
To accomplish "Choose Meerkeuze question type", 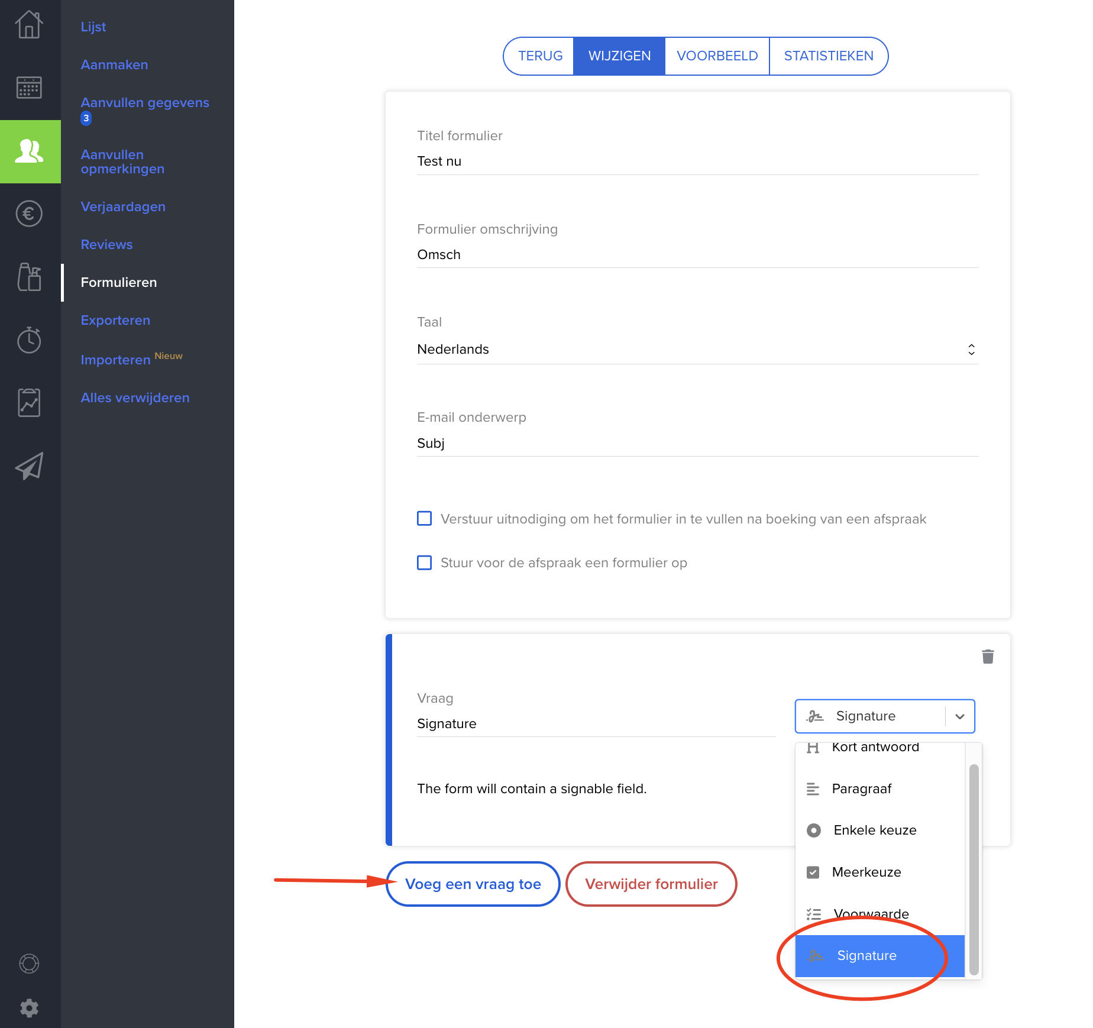I will point(880,872).
